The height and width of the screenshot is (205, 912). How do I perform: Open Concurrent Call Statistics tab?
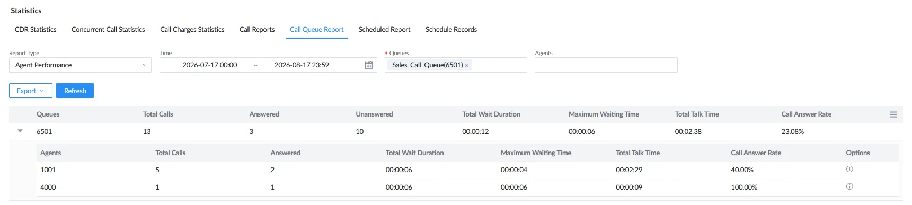[x=108, y=30]
